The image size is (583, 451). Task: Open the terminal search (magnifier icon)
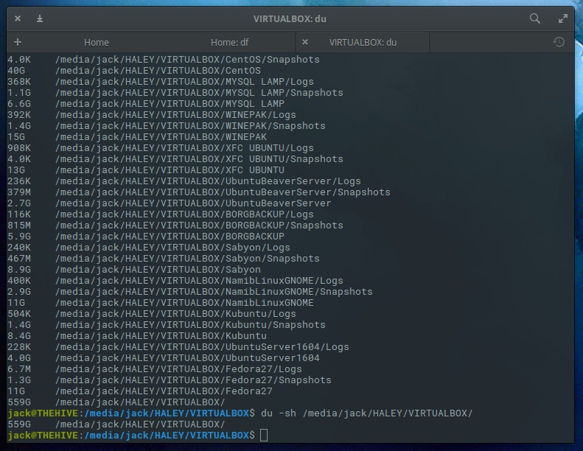(535, 18)
